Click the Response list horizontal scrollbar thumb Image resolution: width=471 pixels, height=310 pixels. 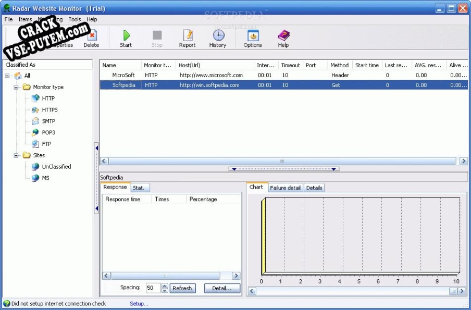pos(166,276)
